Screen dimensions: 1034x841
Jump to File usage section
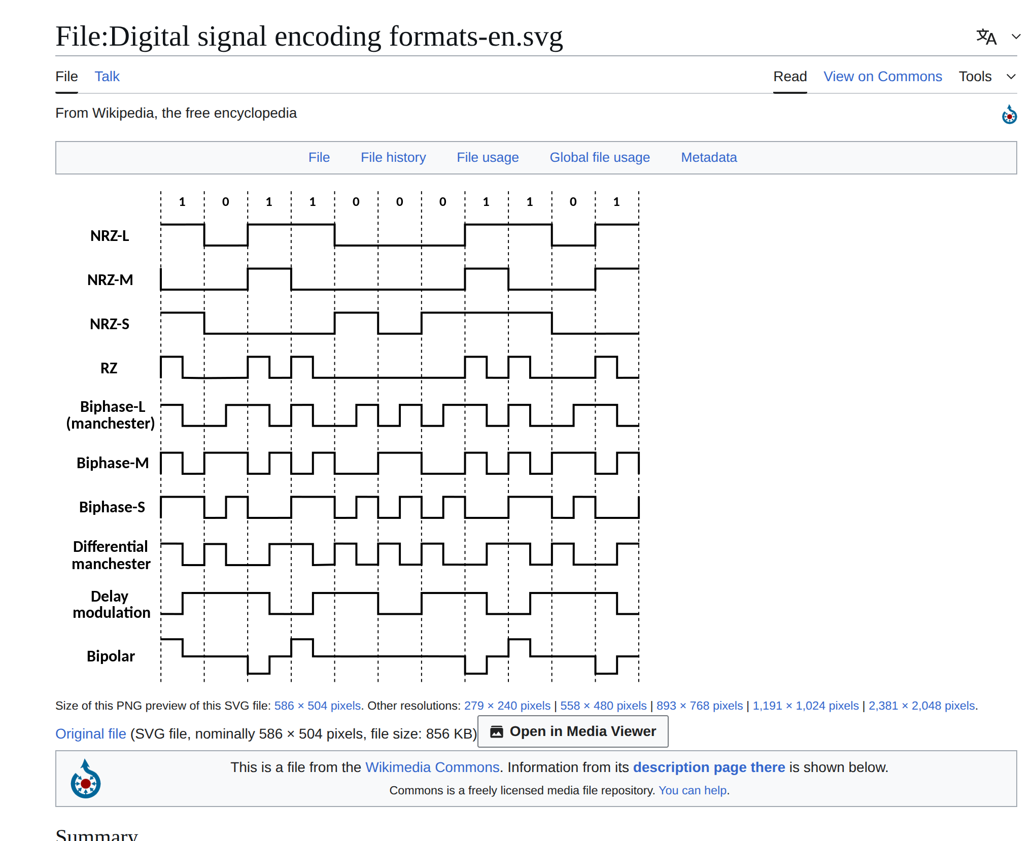click(487, 158)
